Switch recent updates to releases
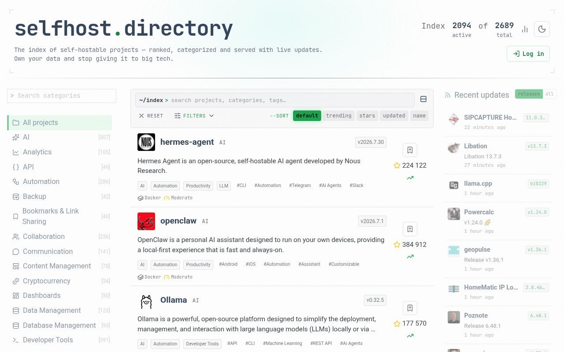 (529, 94)
